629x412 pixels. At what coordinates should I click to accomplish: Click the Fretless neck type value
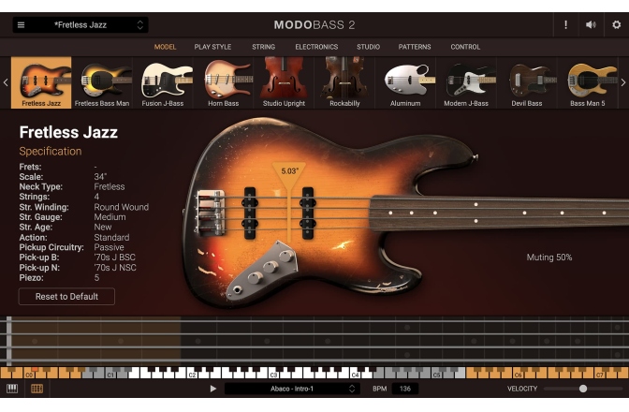coord(110,187)
